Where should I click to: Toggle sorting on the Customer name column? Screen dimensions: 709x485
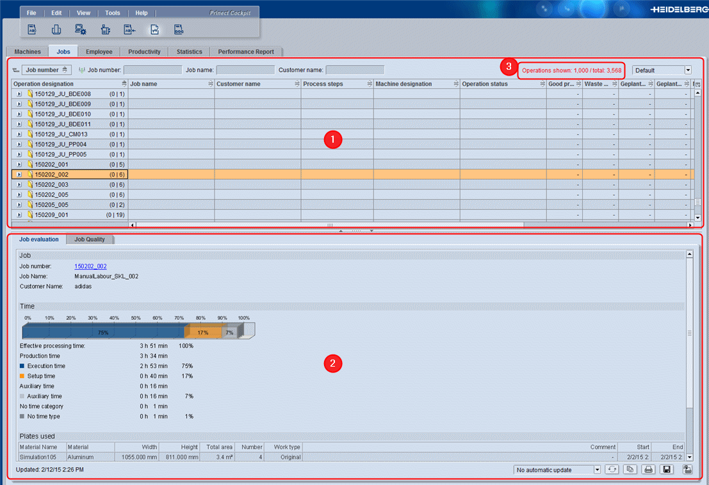tap(295, 83)
